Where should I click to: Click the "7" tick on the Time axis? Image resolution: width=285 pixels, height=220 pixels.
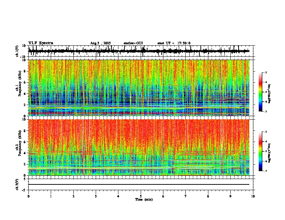click(x=186, y=196)
